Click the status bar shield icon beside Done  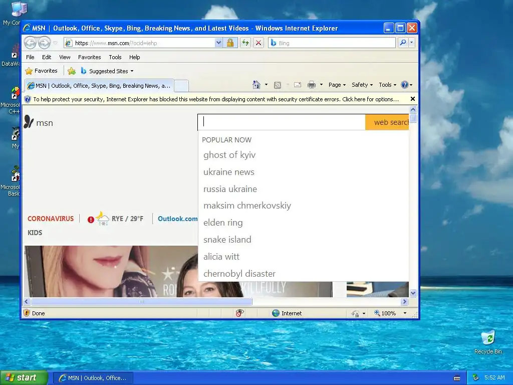[x=27, y=313]
